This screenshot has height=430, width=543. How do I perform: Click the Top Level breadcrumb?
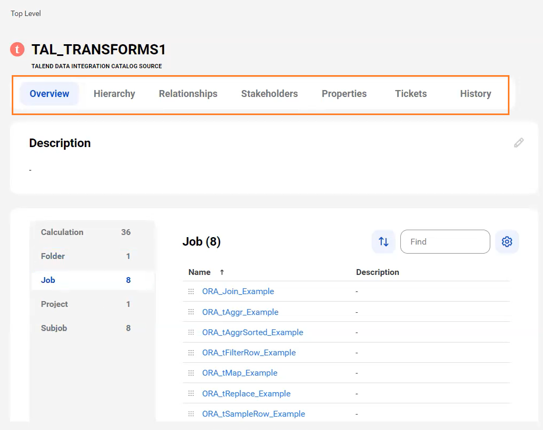click(26, 13)
